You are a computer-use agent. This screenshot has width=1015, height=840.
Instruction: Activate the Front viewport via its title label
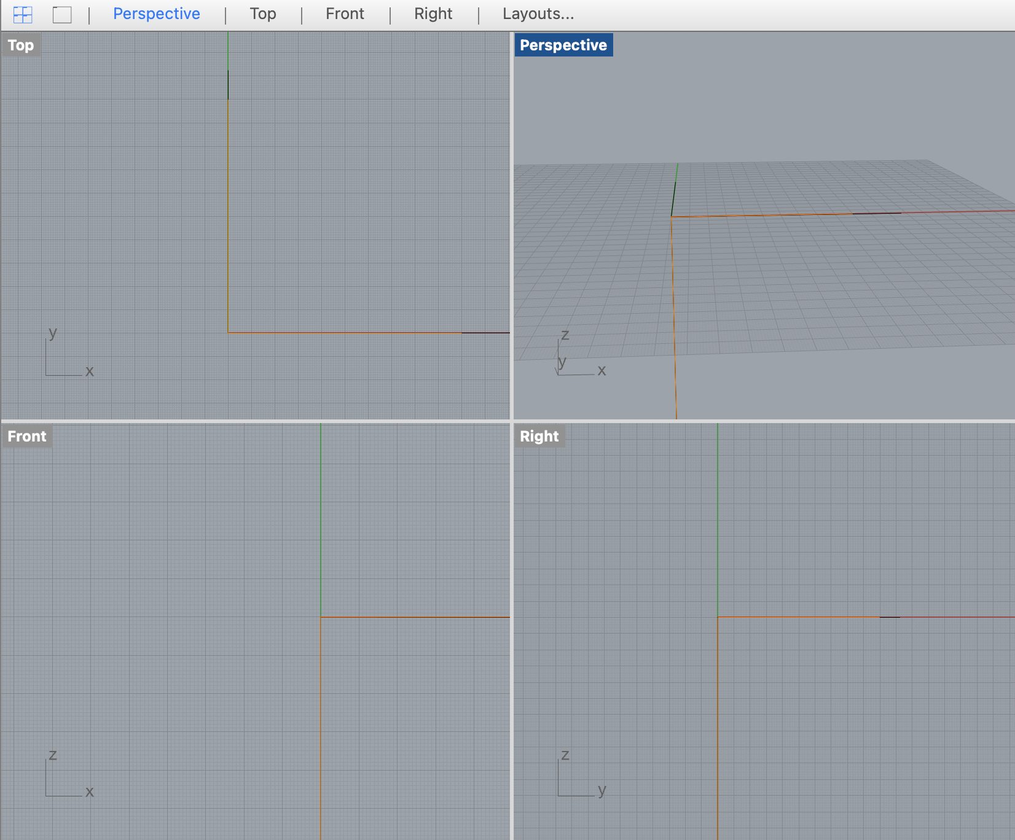[x=26, y=436]
